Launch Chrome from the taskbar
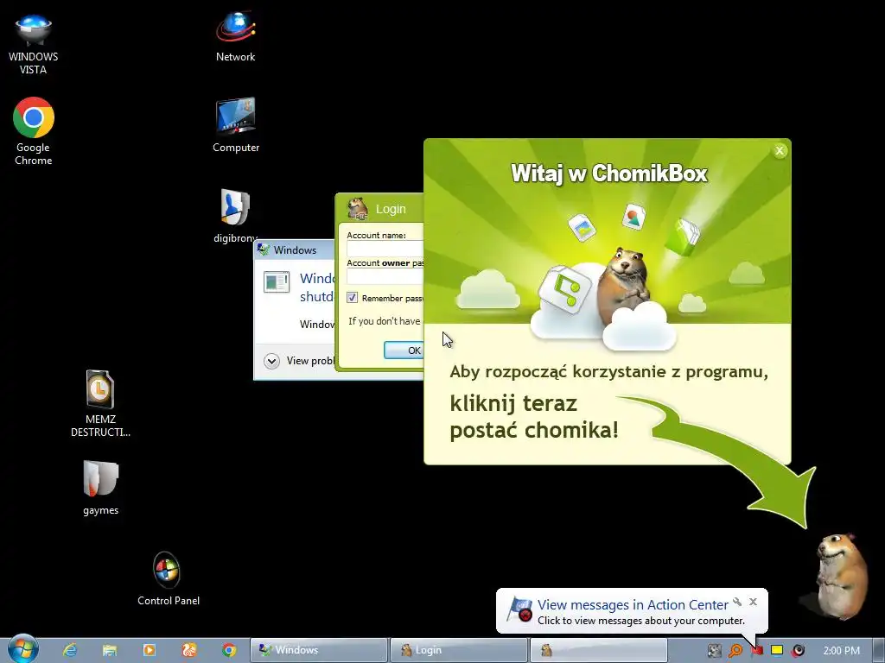The height and width of the screenshot is (663, 885). 228,650
